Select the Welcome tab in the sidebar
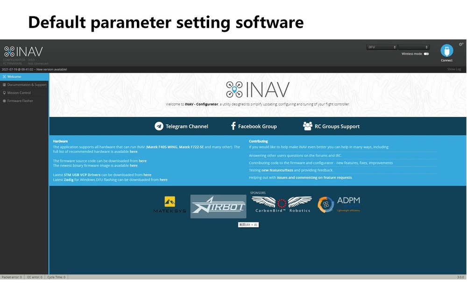This screenshot has width=467, height=300. tap(24, 77)
